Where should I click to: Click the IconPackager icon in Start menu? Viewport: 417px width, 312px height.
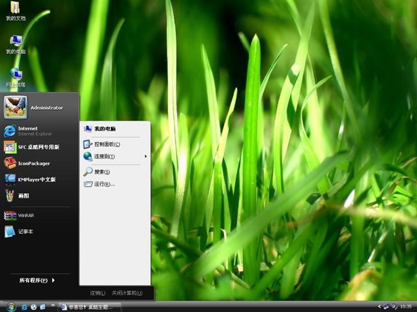[10, 163]
